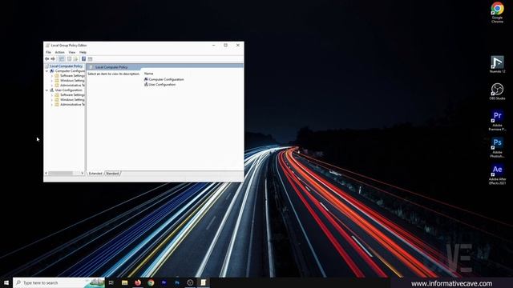This screenshot has height=288, width=513.
Task: Open Google Chrome desktop shortcut
Action: (x=497, y=13)
